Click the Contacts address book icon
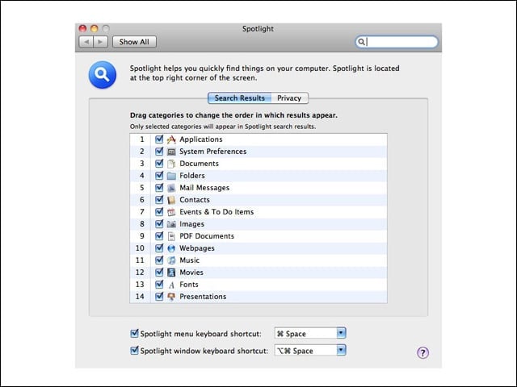The width and height of the screenshot is (517, 387). 171,200
